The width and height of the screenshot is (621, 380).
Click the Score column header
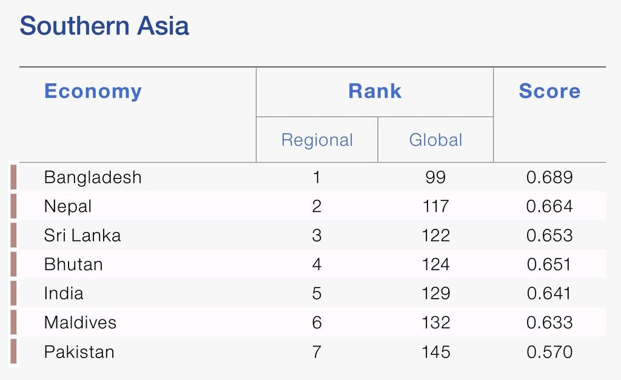tap(549, 91)
